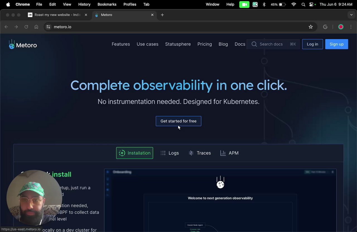This screenshot has height=232, width=357.
Task: Click the Installation tab plus-circle icon
Action: (122, 153)
